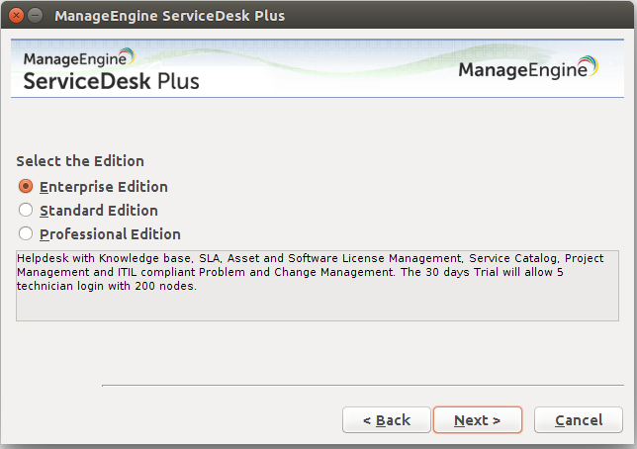The height and width of the screenshot is (449, 637).
Task: Click the "Select the Edition" heading
Action: tap(80, 161)
